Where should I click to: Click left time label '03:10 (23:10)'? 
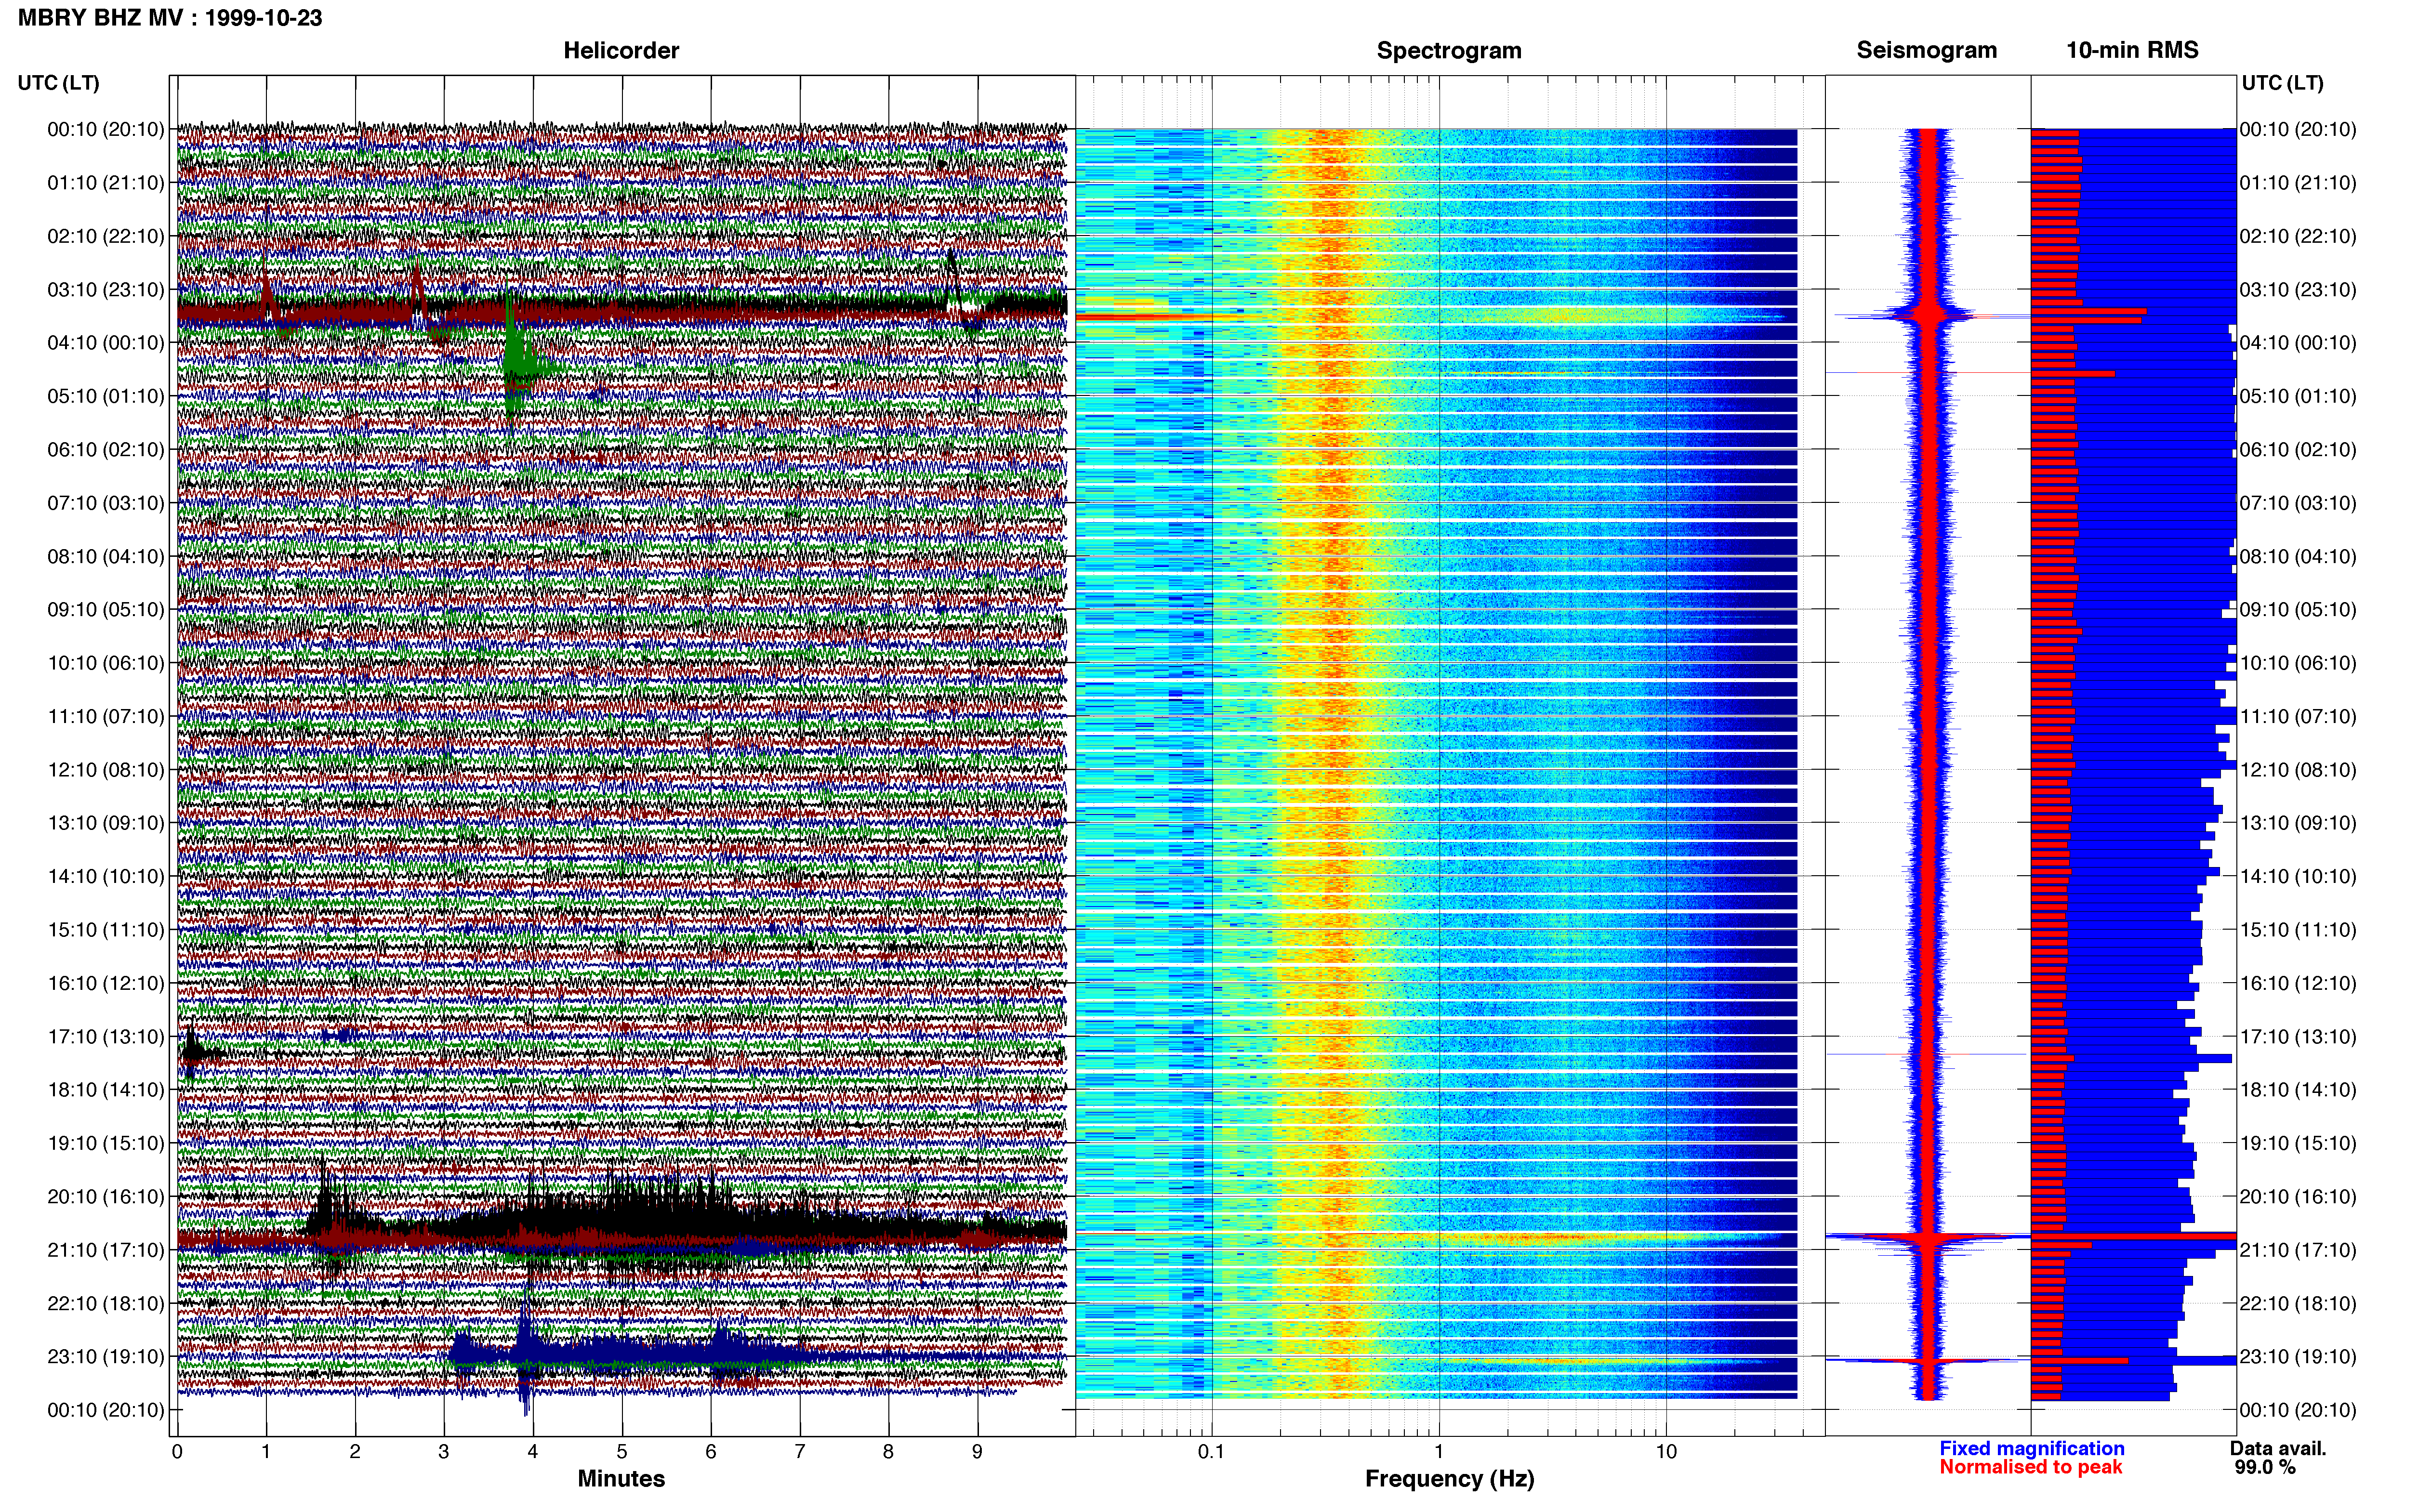[106, 290]
